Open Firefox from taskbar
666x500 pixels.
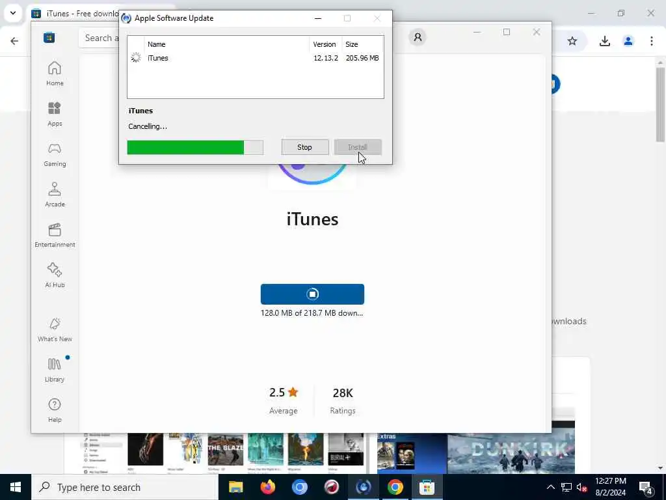coord(267,487)
